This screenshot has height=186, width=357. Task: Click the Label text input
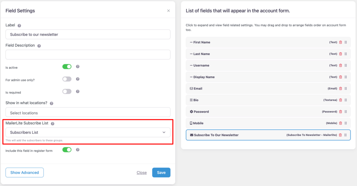(88, 34)
